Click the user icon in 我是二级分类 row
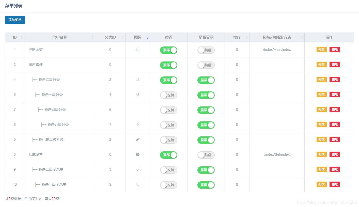359x207 pixels. pos(138,79)
